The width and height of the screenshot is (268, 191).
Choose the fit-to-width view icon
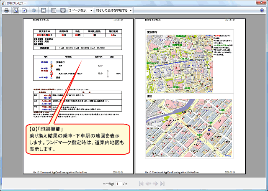54,10
